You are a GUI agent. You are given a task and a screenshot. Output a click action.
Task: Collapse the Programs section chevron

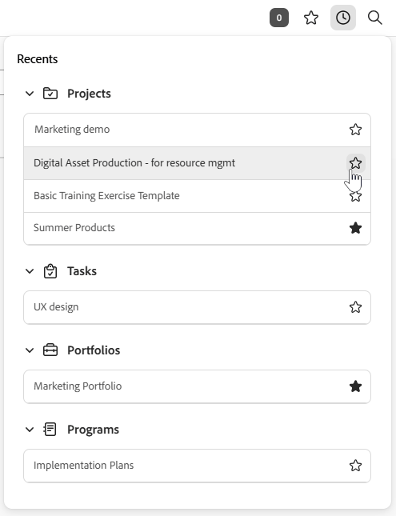30,430
